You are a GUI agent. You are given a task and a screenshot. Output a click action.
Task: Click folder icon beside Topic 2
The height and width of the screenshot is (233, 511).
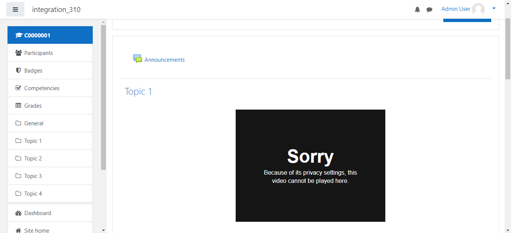click(x=18, y=158)
